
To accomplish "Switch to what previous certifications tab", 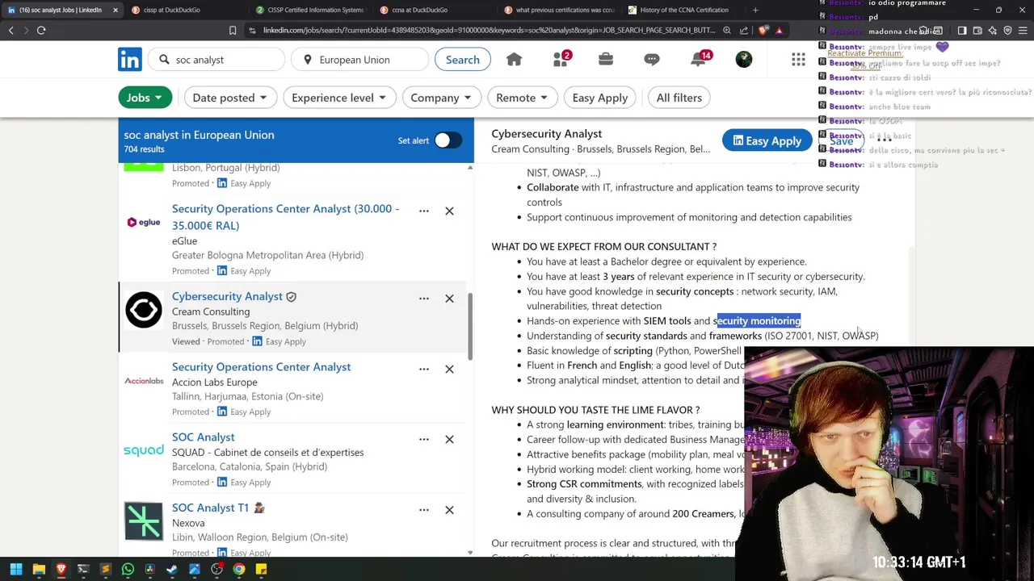I will [x=558, y=10].
